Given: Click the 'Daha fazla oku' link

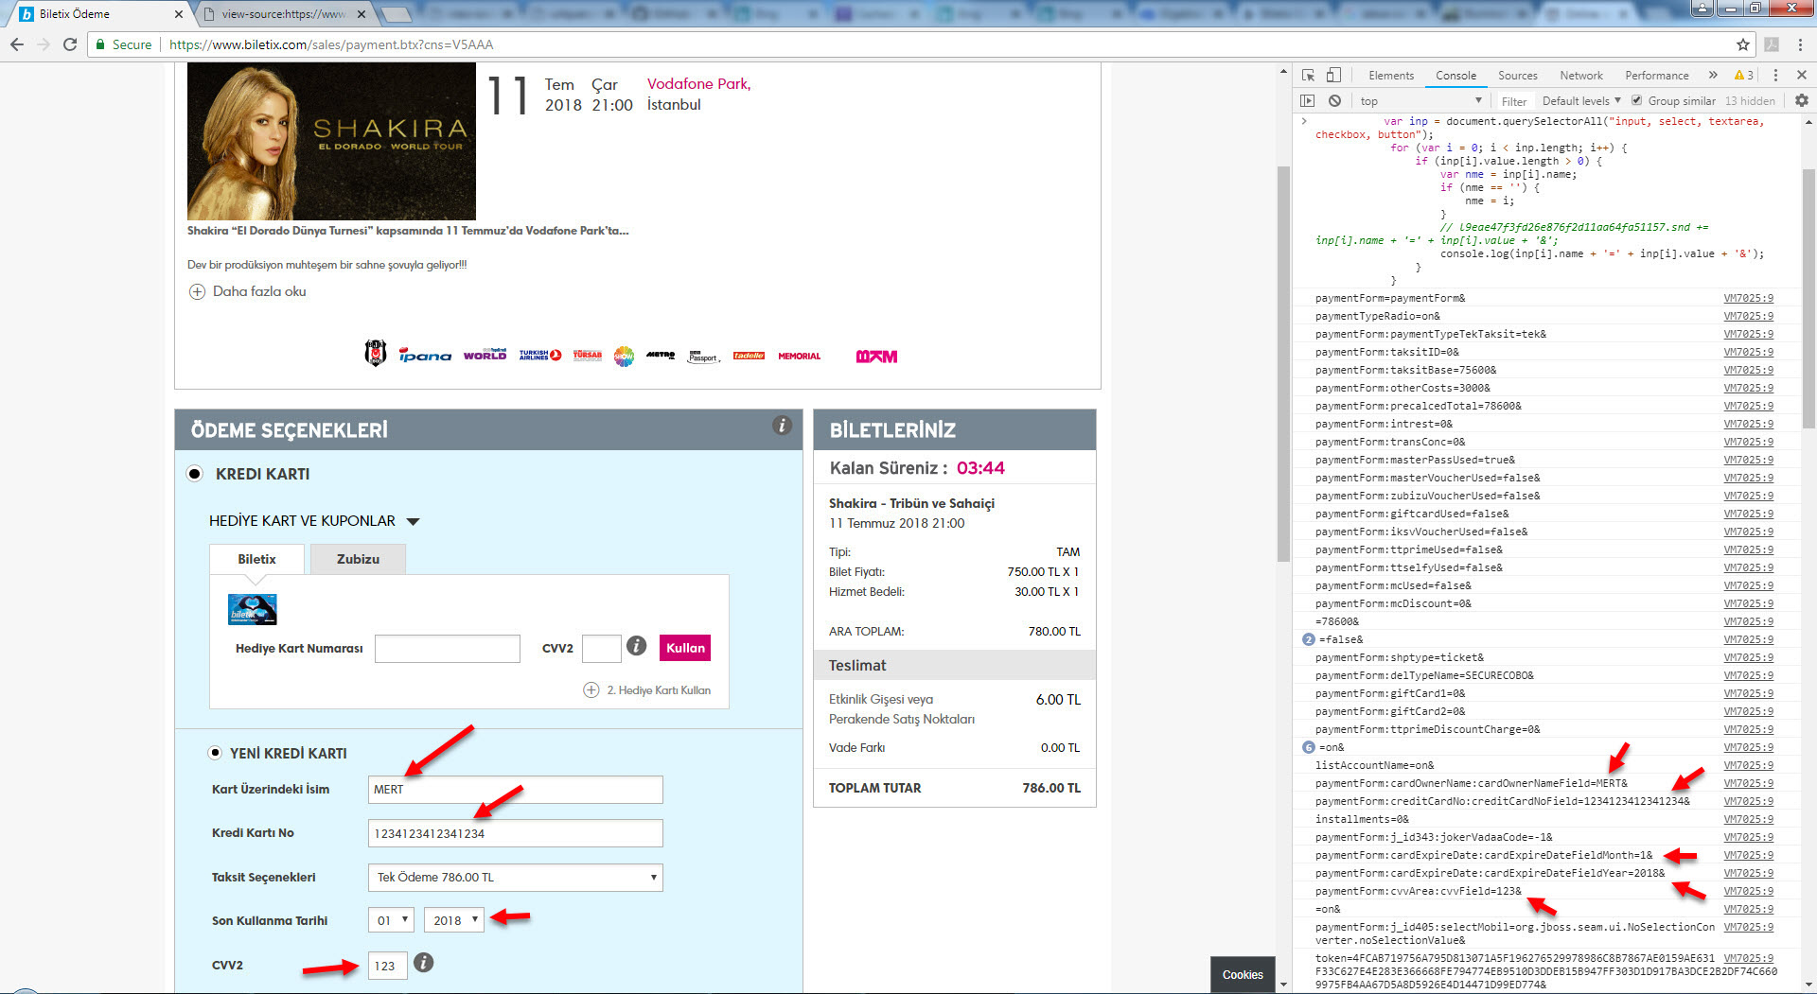Looking at the screenshot, I should click(259, 291).
